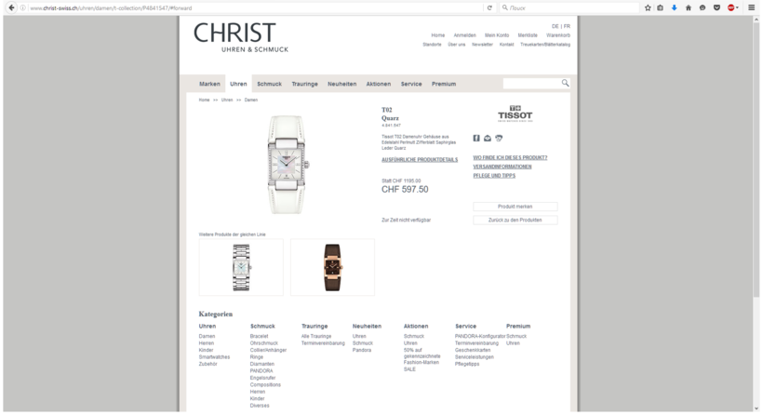Reload the page with the refresh icon
Screen dimensions: 763x415
[489, 7]
